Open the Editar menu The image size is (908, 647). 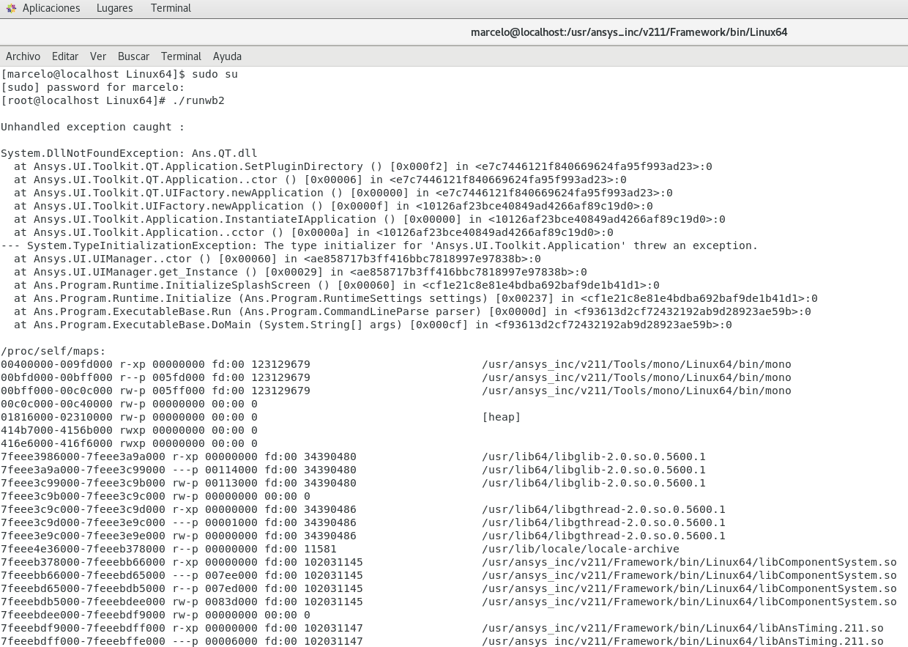click(x=65, y=56)
